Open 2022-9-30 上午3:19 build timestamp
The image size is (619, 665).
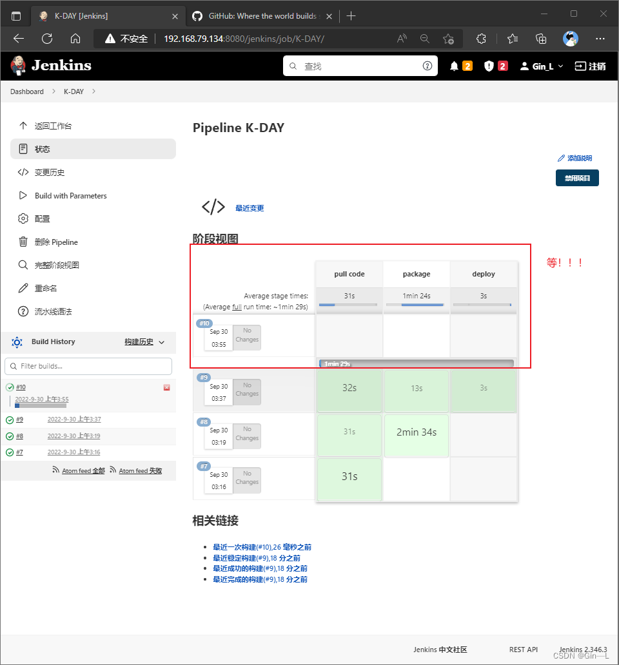[x=74, y=436]
